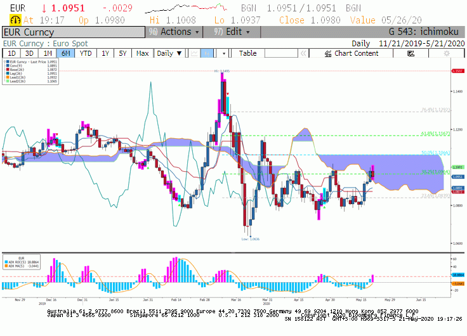
Task: Toggle the 1D range button
Action: (11, 53)
